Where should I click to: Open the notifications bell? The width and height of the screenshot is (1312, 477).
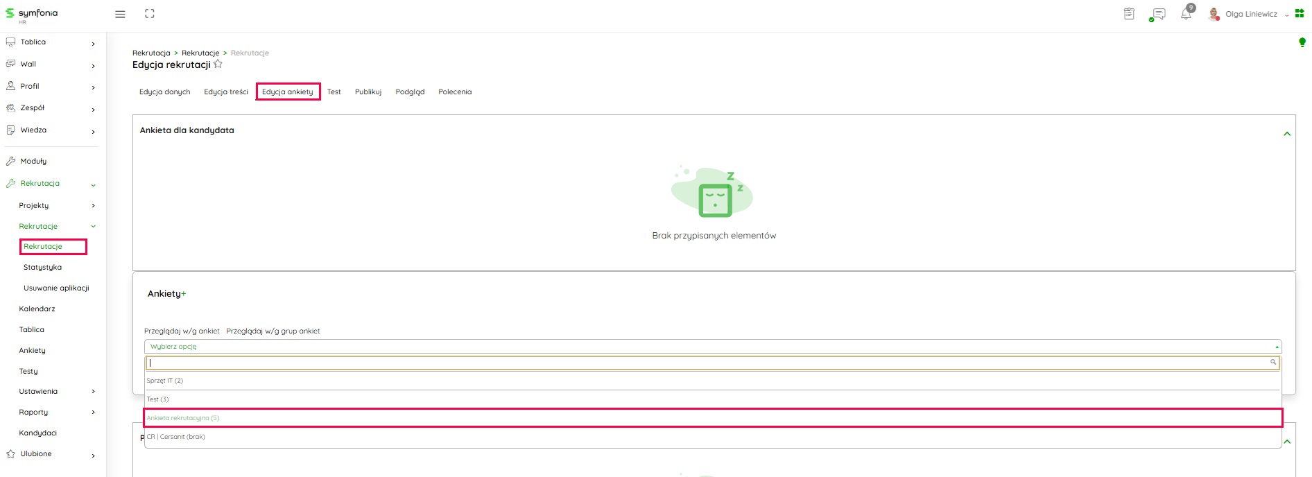point(1186,14)
